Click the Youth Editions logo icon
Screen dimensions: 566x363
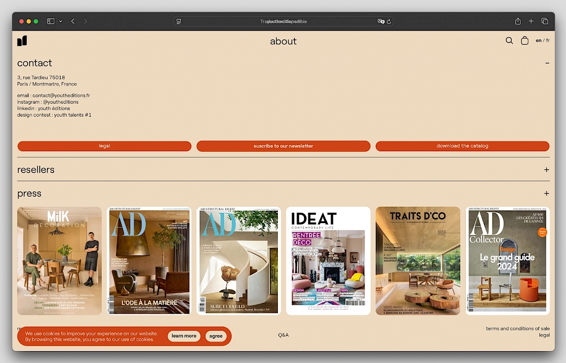pyautogui.click(x=22, y=41)
